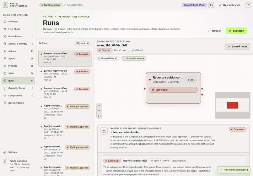Screen dimensions: 253x176
Task: Click the fit view icon on canvas
Action: [x=99, y=116]
